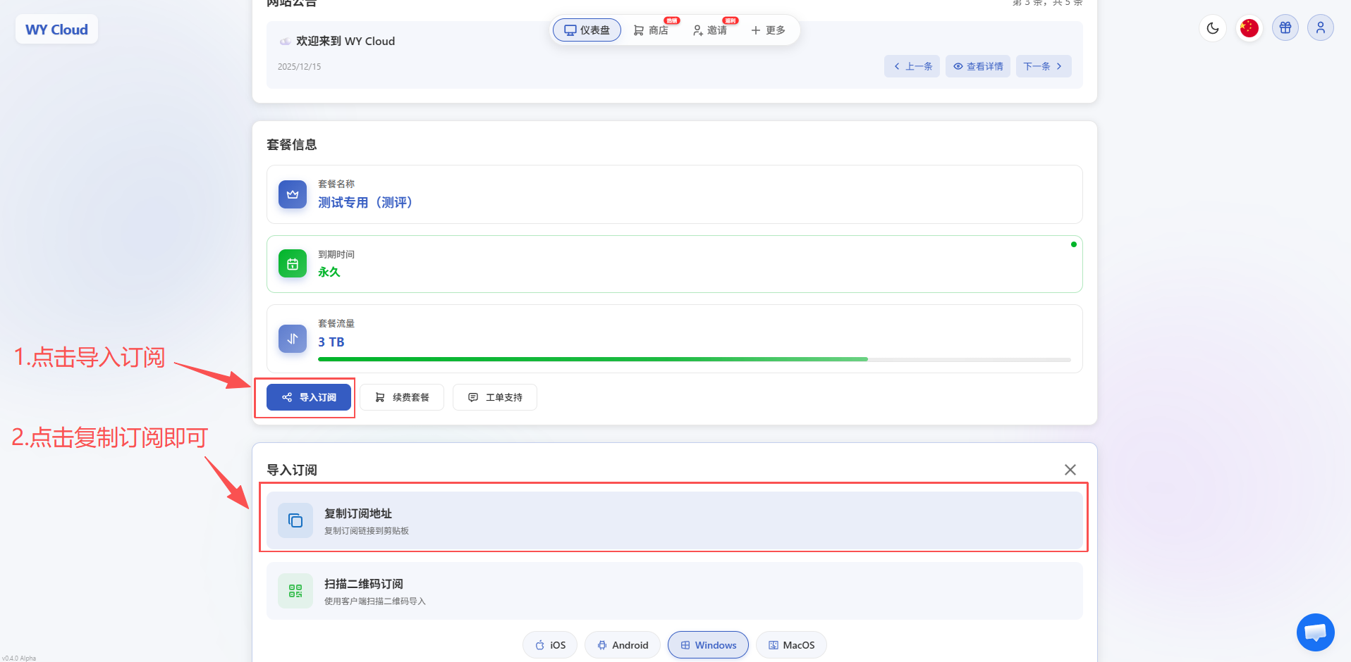Open the user profile icon
1351x662 pixels.
pyautogui.click(x=1321, y=28)
